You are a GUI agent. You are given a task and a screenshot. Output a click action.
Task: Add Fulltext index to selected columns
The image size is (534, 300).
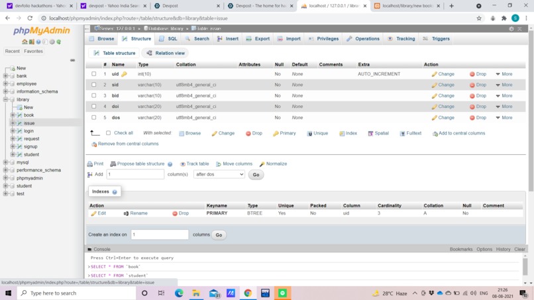[410, 133]
